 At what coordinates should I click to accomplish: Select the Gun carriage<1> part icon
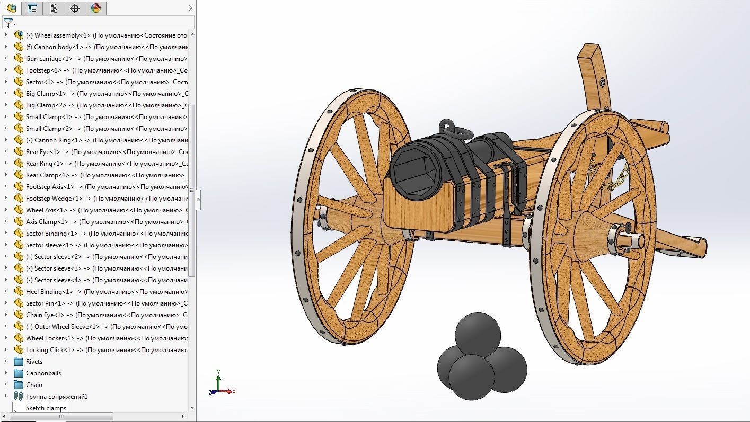(x=19, y=58)
